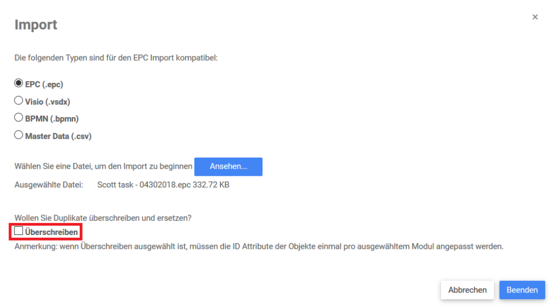The image size is (554, 308).
Task: Close the Import dialog with the X
Action: 535,17
